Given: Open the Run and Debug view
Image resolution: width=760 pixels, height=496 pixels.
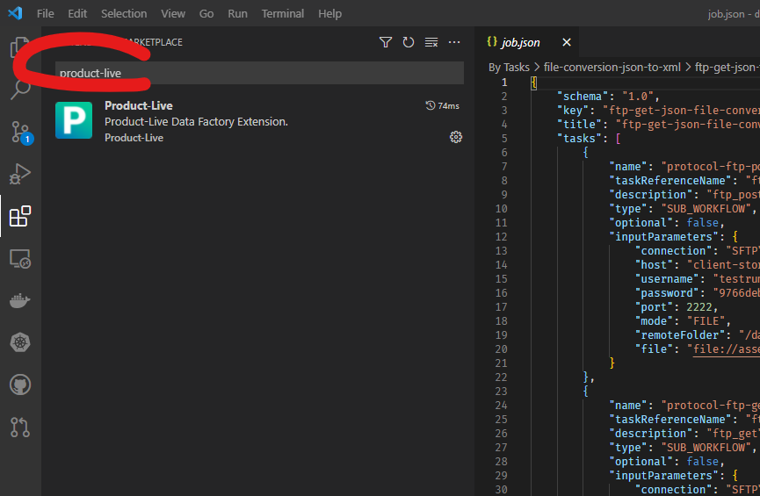Looking at the screenshot, I should [x=19, y=175].
